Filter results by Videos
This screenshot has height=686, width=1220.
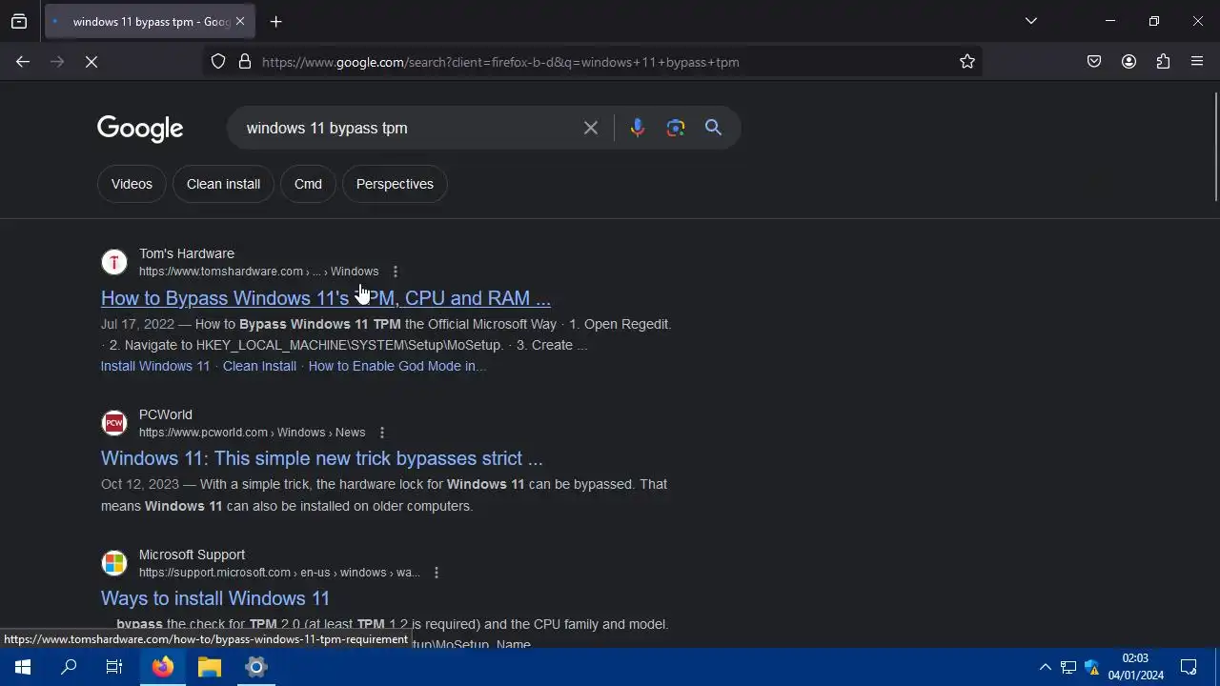(132, 184)
